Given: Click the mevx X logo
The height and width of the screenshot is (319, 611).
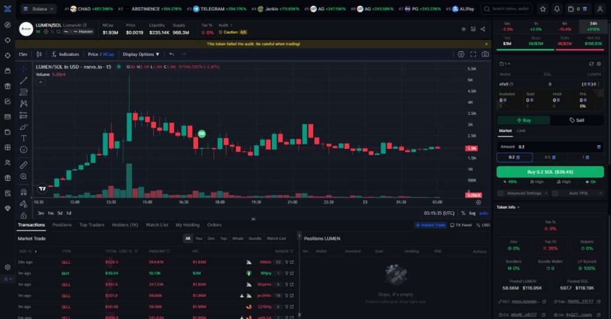Looking at the screenshot, I should (x=7, y=8).
